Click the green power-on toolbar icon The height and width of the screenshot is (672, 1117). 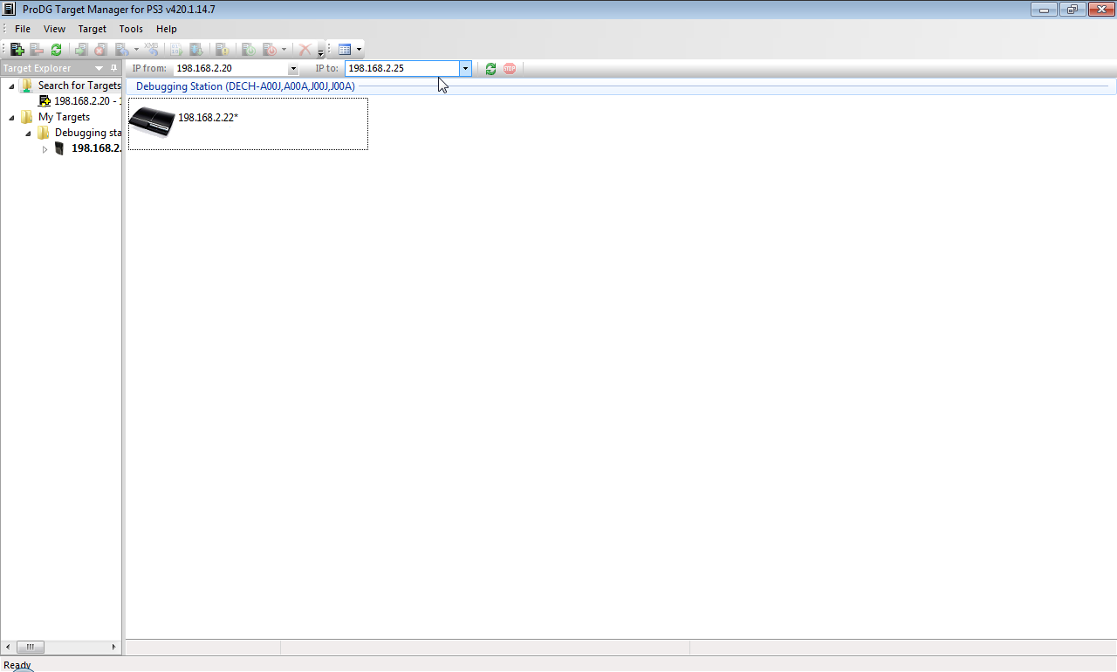point(248,50)
